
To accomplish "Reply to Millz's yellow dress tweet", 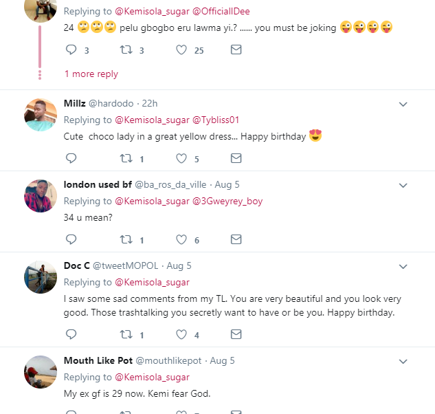I will (x=71, y=159).
